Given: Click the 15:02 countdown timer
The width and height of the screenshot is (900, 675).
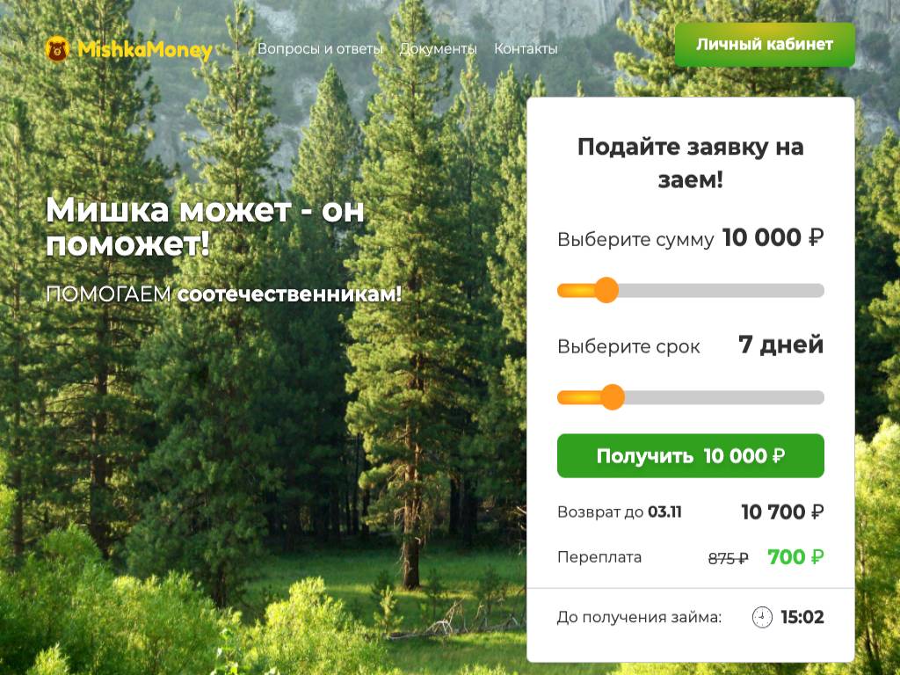Looking at the screenshot, I should pyautogui.click(x=802, y=617).
